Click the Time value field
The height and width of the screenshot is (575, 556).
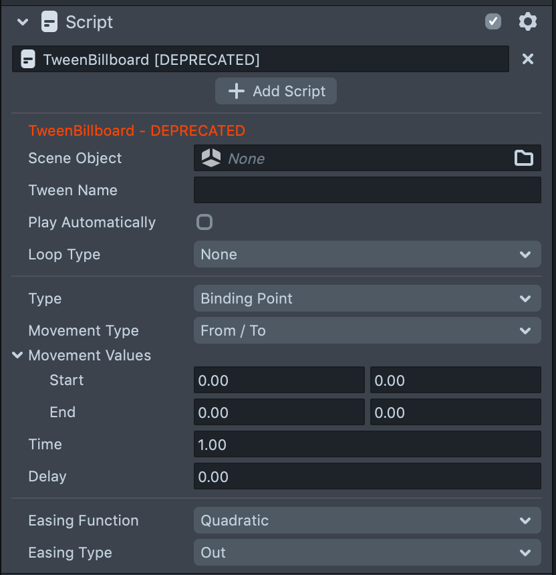point(367,445)
